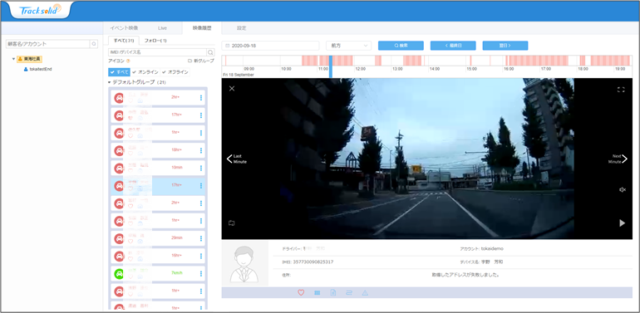Open more menu for 18hr+ device
640x313 pixels.
tap(201, 150)
